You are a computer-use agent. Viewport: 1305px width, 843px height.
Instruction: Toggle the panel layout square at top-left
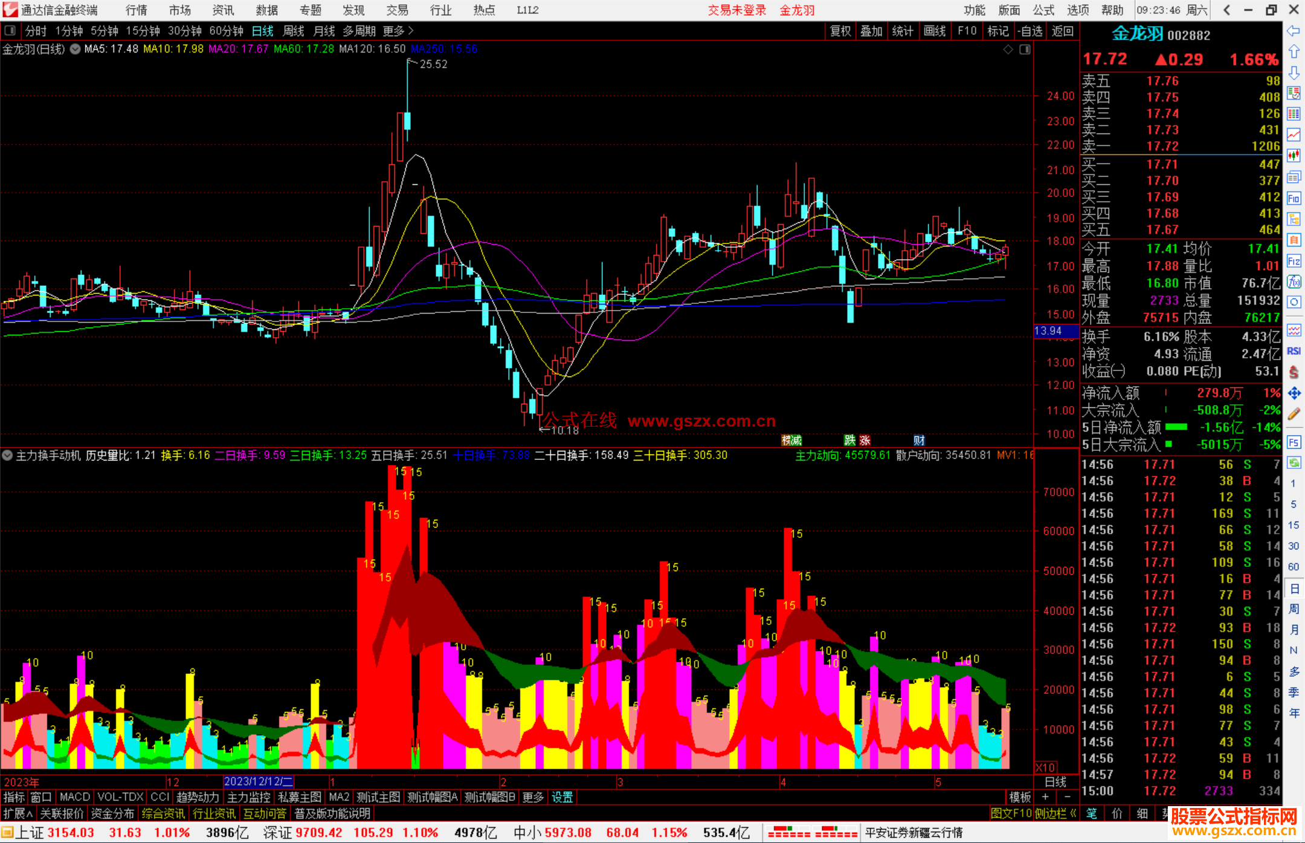(10, 30)
